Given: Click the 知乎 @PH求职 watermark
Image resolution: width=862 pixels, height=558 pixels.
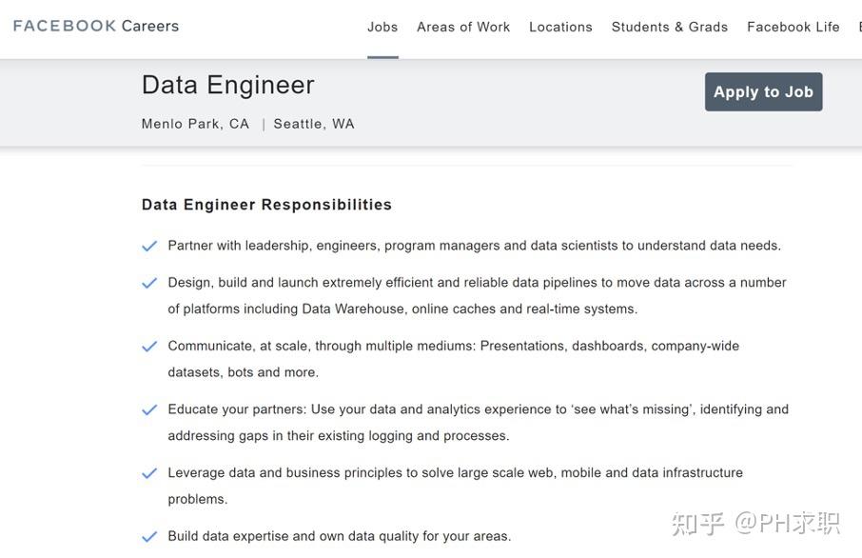Looking at the screenshot, I should [755, 523].
